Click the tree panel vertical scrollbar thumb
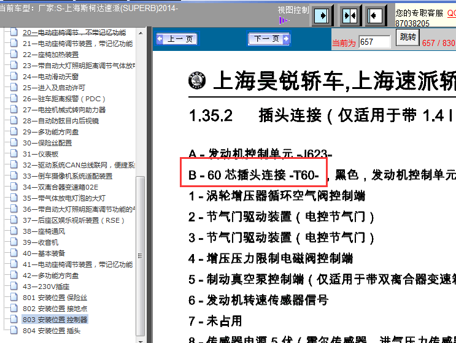 (x=141, y=256)
